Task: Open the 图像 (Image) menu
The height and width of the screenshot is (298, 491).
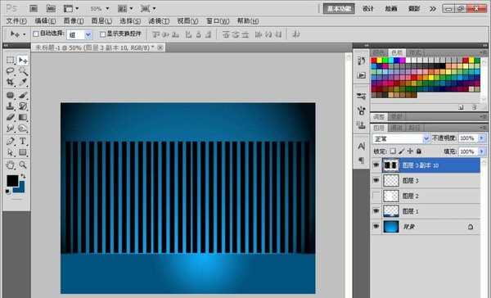Action: pos(74,21)
